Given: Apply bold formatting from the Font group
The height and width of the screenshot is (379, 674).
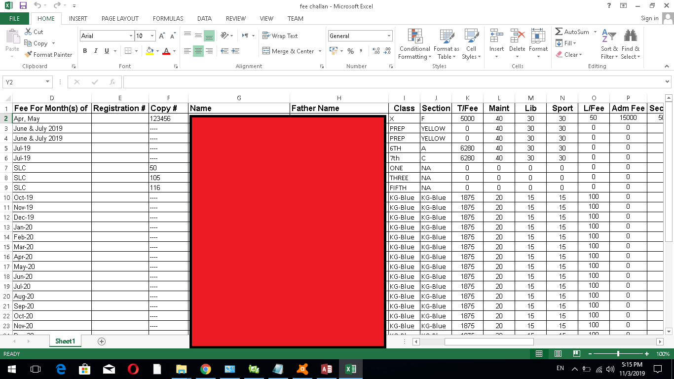Looking at the screenshot, I should (x=85, y=51).
